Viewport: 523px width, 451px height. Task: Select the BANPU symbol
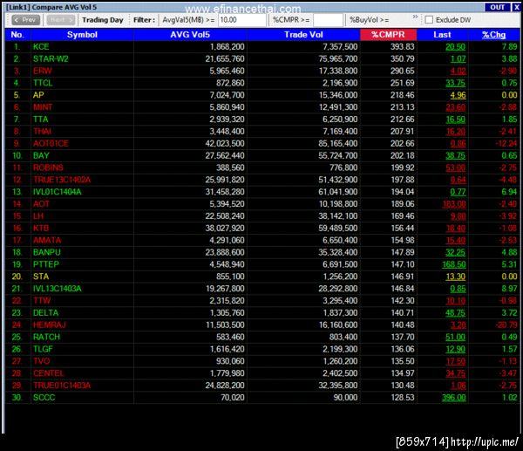tap(47, 252)
